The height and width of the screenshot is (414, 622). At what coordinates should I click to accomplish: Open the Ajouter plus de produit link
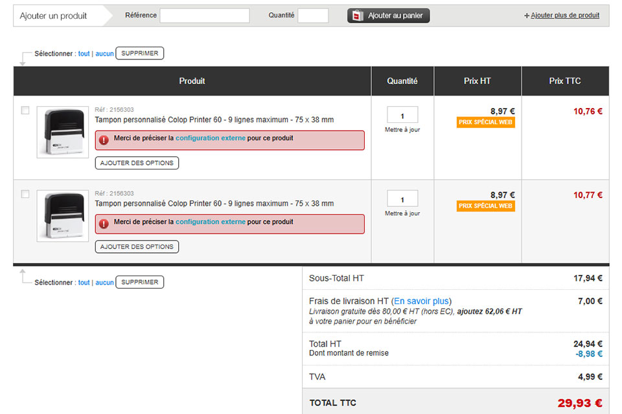point(565,16)
